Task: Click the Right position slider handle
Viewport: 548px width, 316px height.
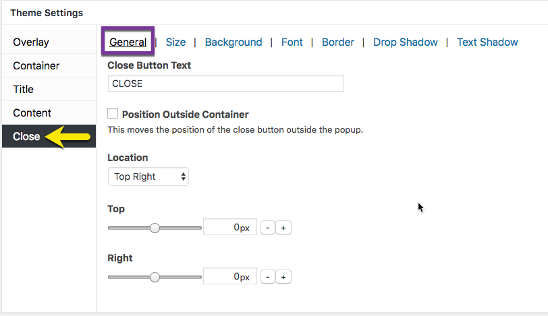Action: [x=155, y=277]
